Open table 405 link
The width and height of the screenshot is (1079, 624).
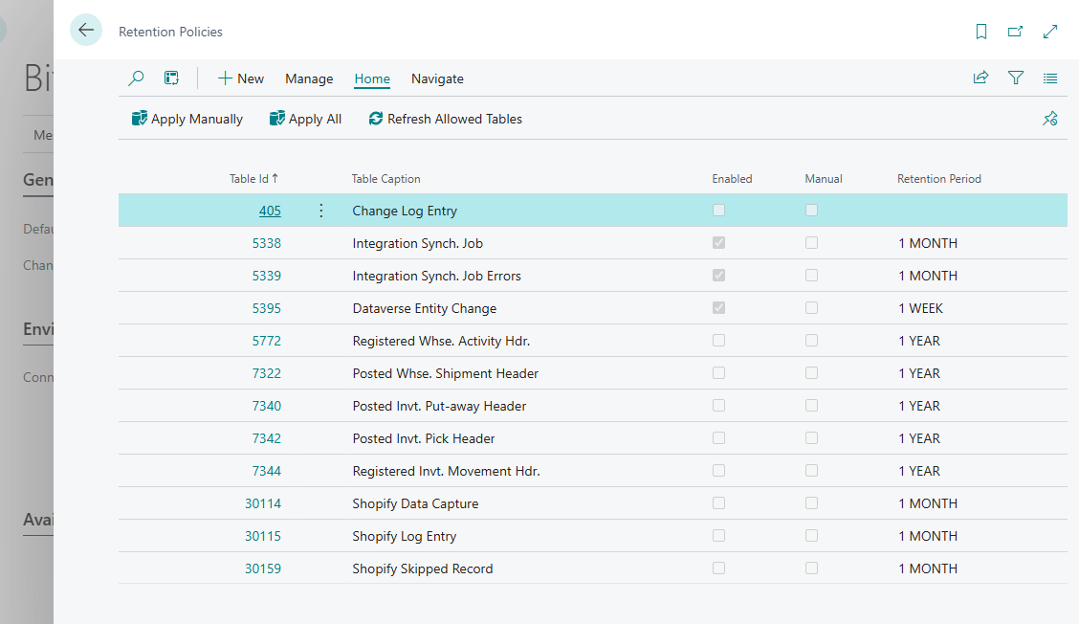270,211
